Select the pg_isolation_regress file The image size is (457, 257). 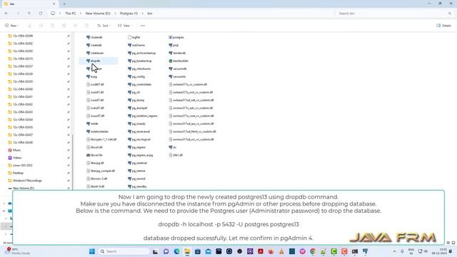143,116
